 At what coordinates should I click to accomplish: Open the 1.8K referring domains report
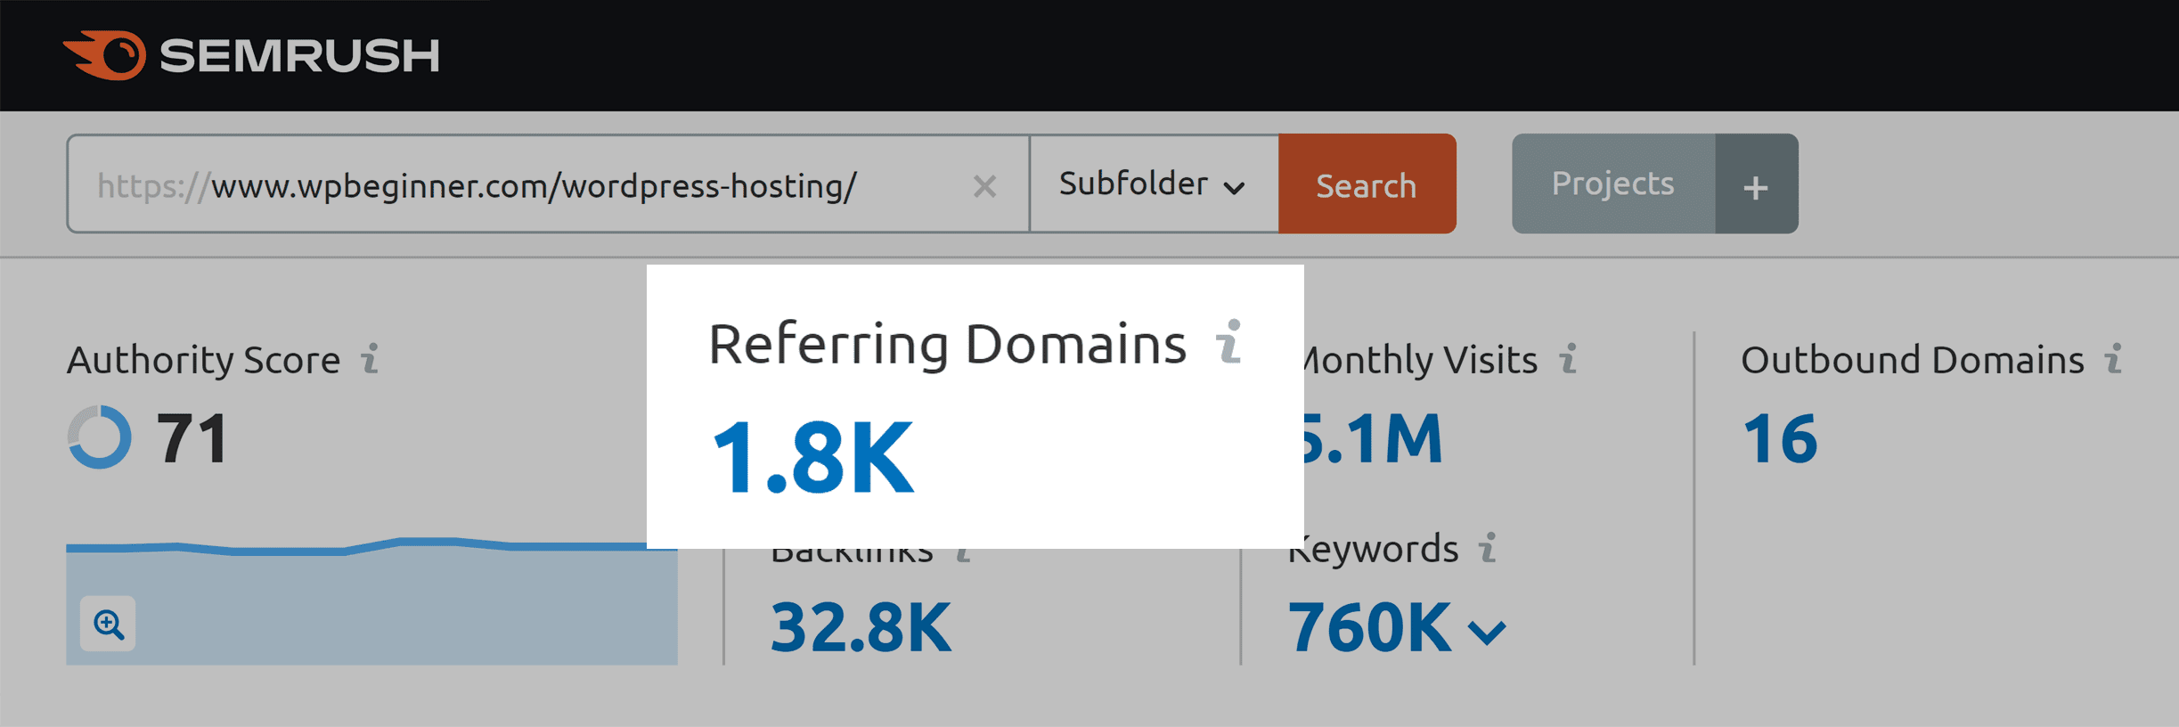pos(812,458)
